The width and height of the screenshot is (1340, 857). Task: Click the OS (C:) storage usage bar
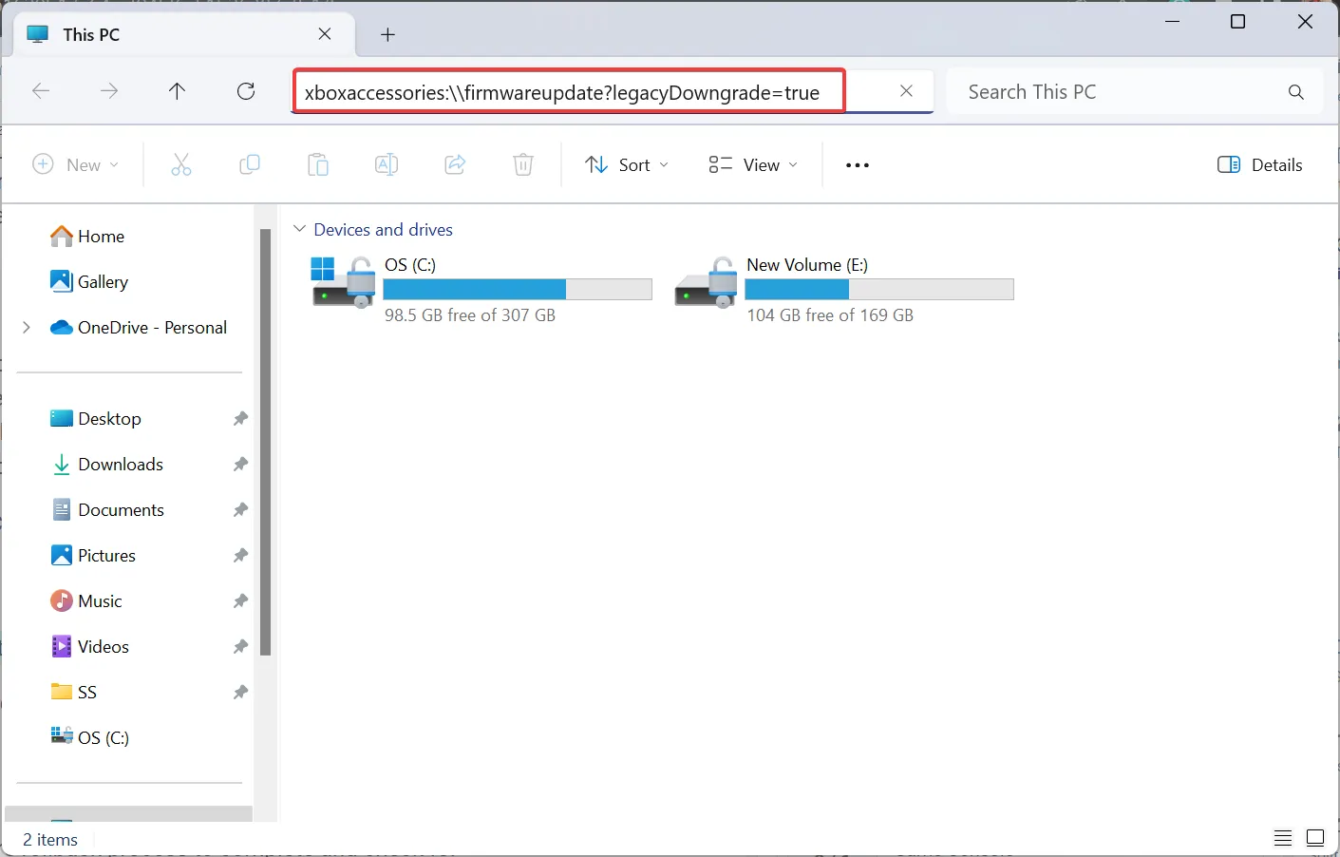coord(518,290)
